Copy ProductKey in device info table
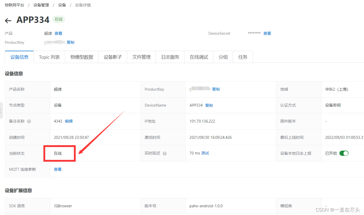The width and height of the screenshot is (364, 215). click(x=216, y=89)
